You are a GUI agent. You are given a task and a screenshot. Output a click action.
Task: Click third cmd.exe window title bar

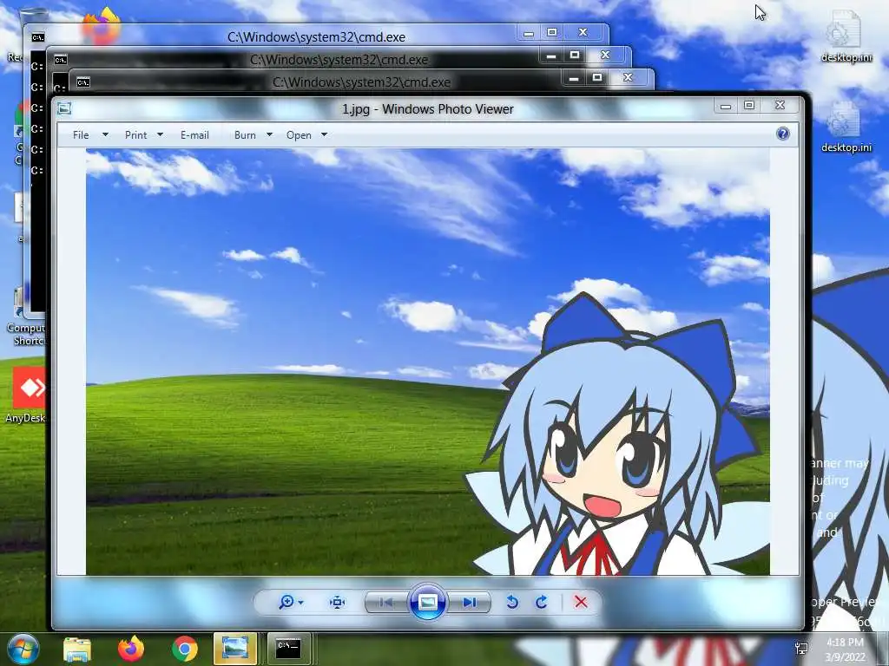click(361, 82)
